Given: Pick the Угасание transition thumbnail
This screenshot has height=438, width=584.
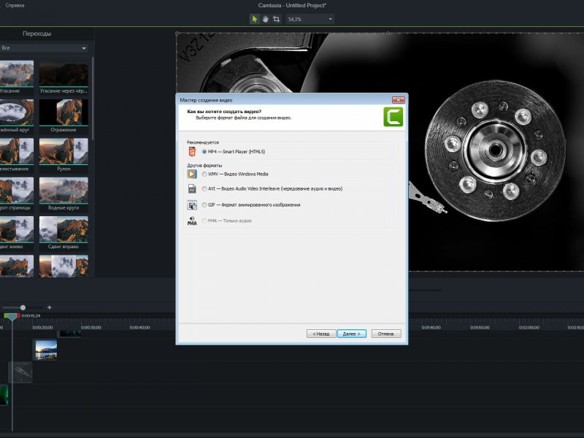Looking at the screenshot, I should 17,74.
